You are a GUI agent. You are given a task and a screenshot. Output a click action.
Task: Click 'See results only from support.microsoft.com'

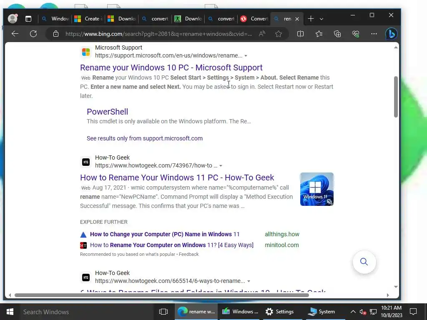click(x=145, y=138)
